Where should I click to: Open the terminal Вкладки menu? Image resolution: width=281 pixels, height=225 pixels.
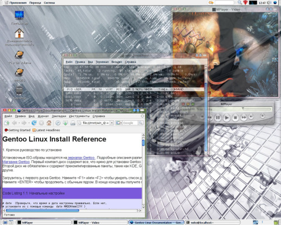click(117, 62)
